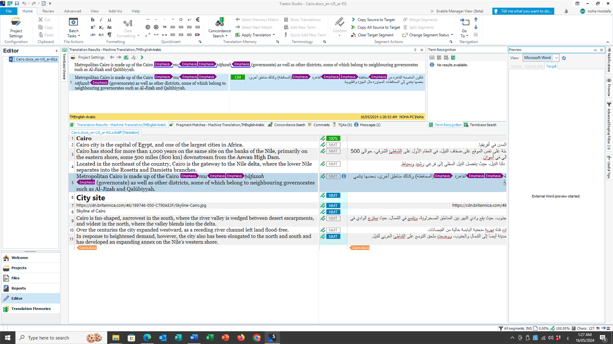Select the Concordance Search tab

pyautogui.click(x=286, y=125)
